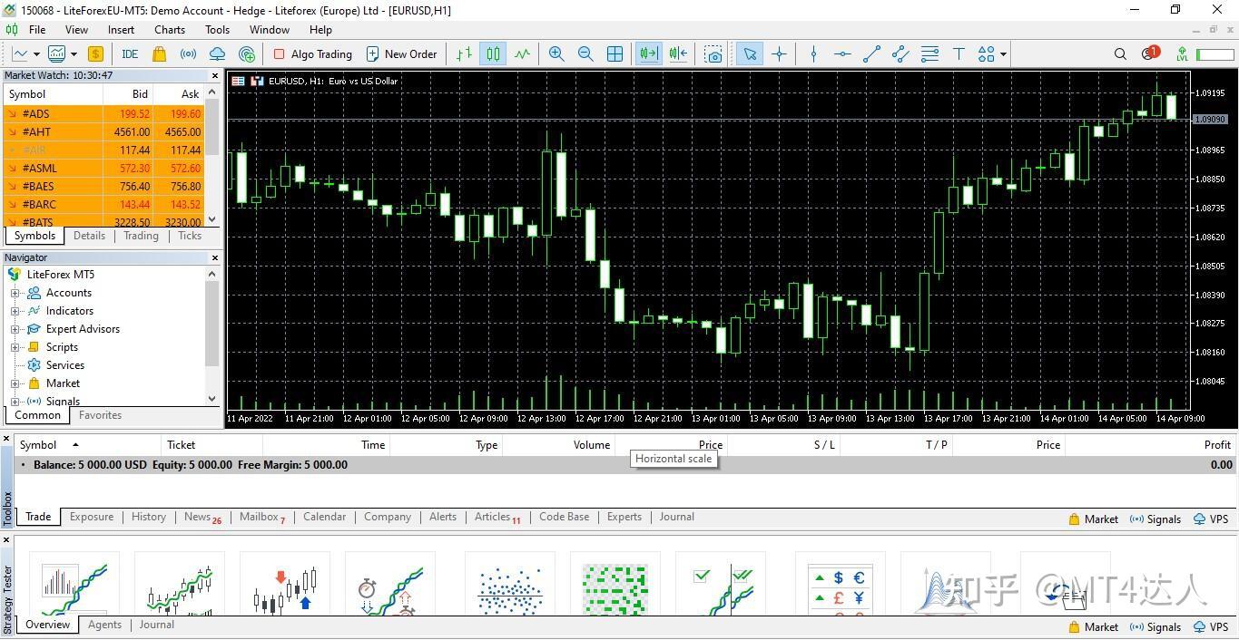This screenshot has width=1239, height=640.
Task: Select the #ASML row in Market Watch
Action: [103, 168]
